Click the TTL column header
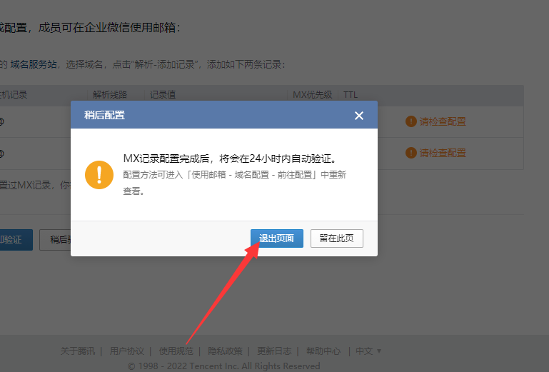Image resolution: width=549 pixels, height=372 pixels. click(351, 94)
